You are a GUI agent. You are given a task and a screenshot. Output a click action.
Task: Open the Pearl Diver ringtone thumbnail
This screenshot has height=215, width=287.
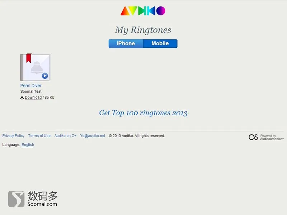[x=35, y=67]
